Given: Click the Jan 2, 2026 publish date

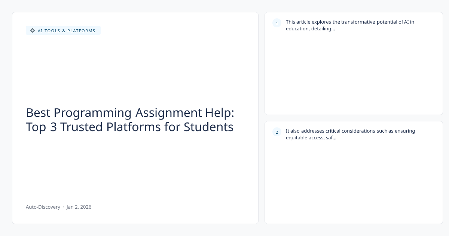Looking at the screenshot, I should tap(79, 207).
